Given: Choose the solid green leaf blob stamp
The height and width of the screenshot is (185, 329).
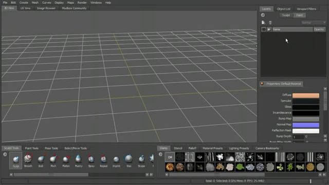Looking at the screenshot, I should click(x=240, y=167).
